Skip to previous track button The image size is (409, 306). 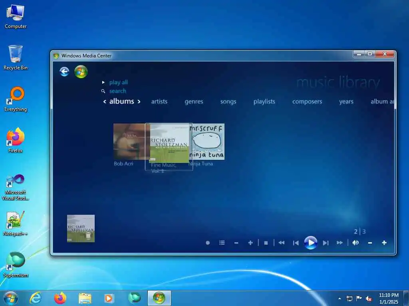[x=296, y=243]
